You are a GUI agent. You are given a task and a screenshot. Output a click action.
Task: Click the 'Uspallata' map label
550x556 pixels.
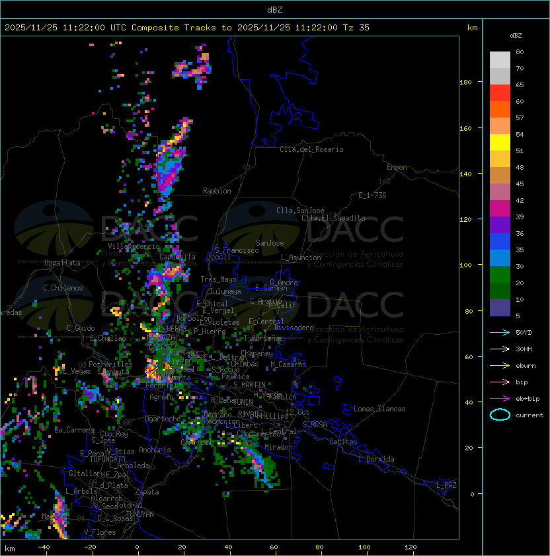62,263
